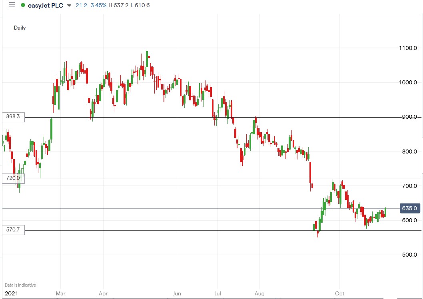Click the 1100.0 price axis label
The image size is (423, 299).
pyautogui.click(x=408, y=48)
